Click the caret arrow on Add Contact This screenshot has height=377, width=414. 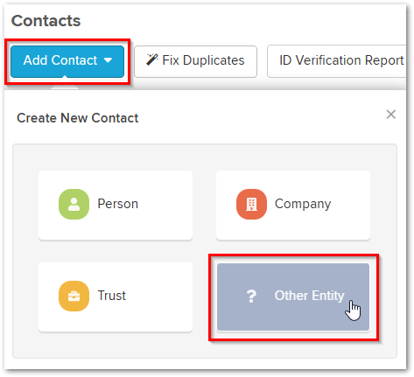[x=108, y=60]
